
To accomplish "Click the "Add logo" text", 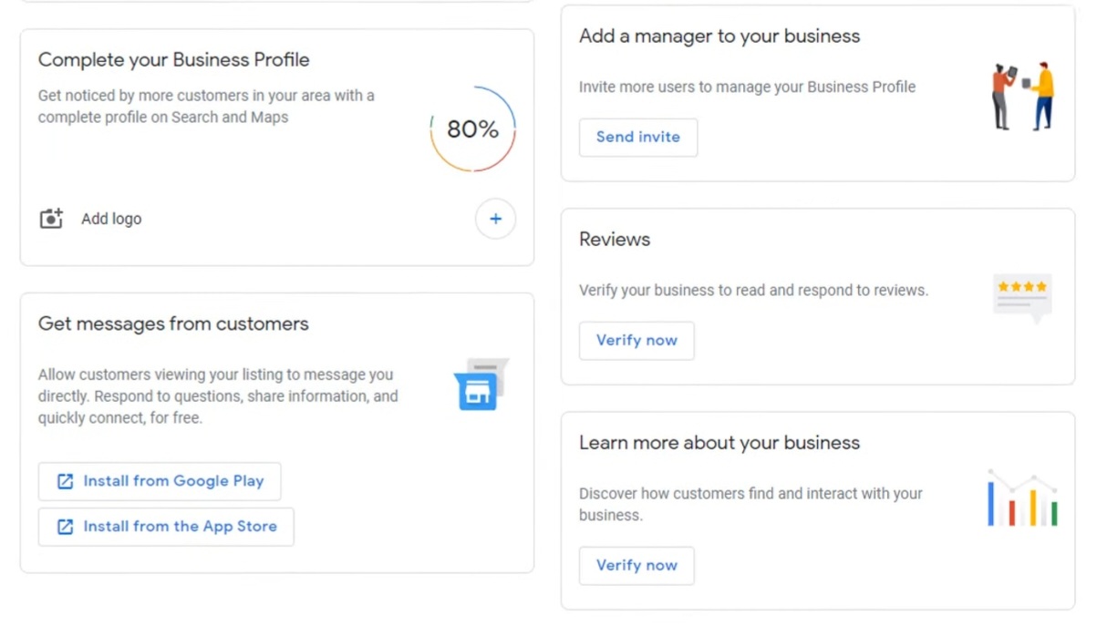I will pos(111,219).
